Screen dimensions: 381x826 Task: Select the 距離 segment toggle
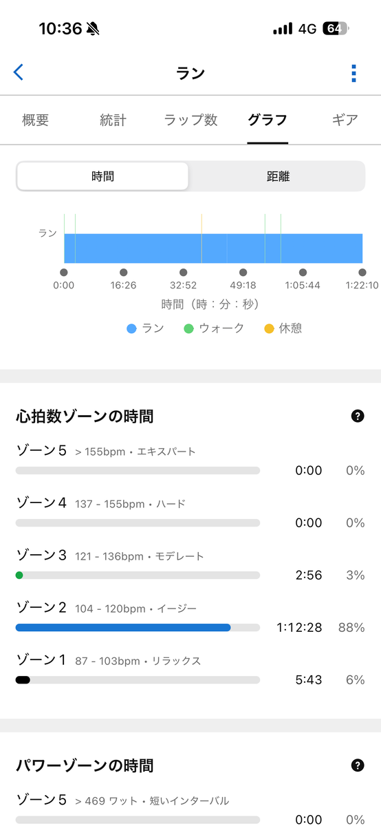point(278,176)
